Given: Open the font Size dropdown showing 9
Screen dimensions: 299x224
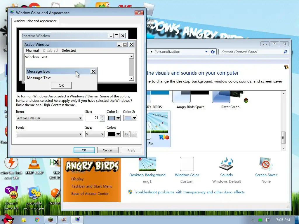Looking at the screenshot, I should (x=95, y=134).
